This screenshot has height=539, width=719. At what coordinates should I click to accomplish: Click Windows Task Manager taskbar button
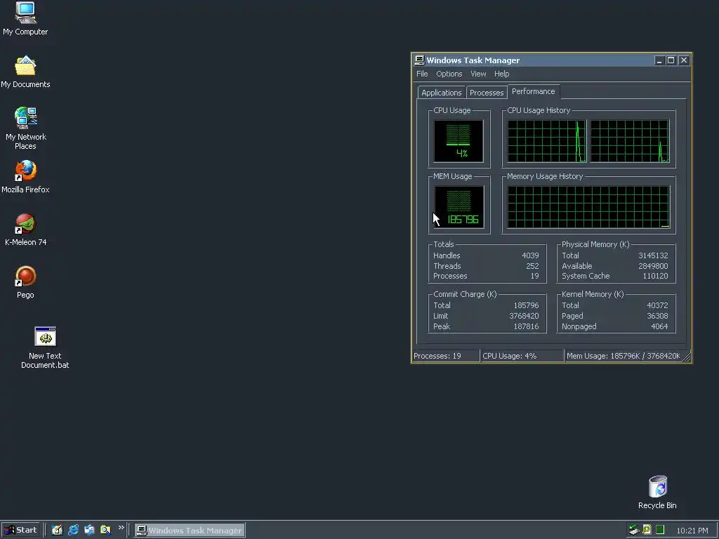coord(190,531)
